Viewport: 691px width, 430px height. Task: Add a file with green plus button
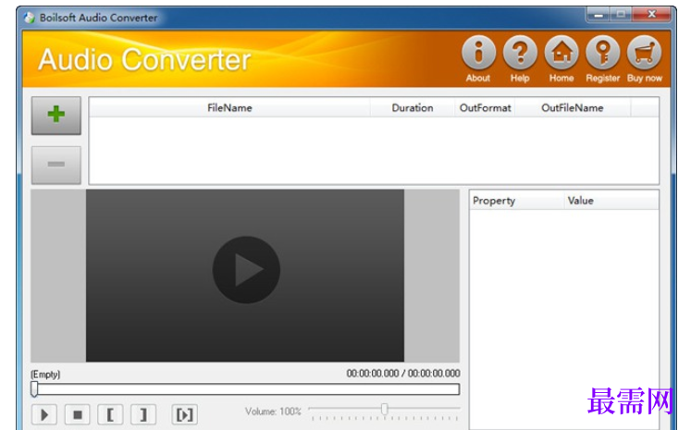(56, 116)
